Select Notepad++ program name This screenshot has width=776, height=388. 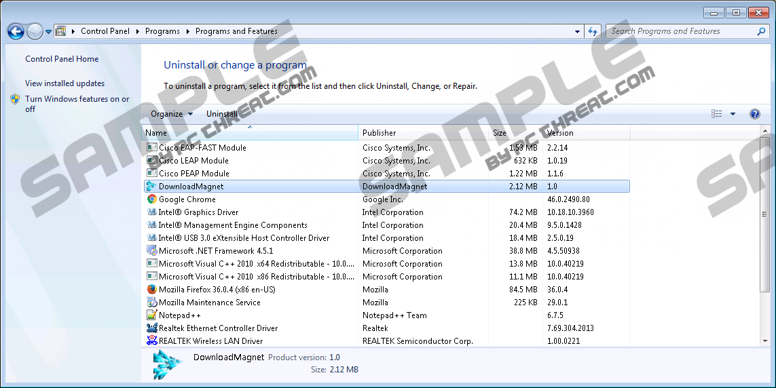pyautogui.click(x=180, y=315)
